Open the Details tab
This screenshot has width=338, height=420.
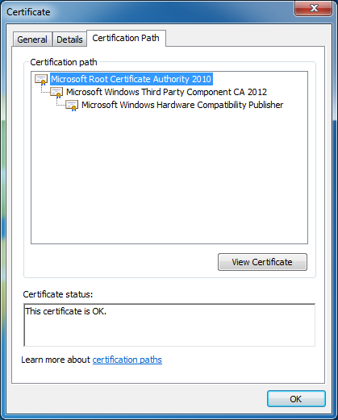(x=69, y=40)
